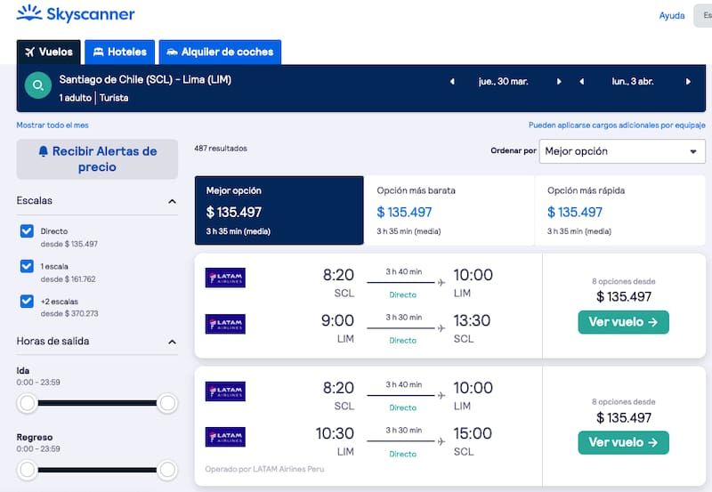Open the Mostrar todo el mes link
Image resolution: width=712 pixels, height=492 pixels.
53,125
